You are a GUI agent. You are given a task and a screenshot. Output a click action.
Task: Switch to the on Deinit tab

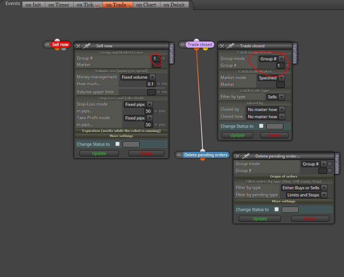pos(174,5)
